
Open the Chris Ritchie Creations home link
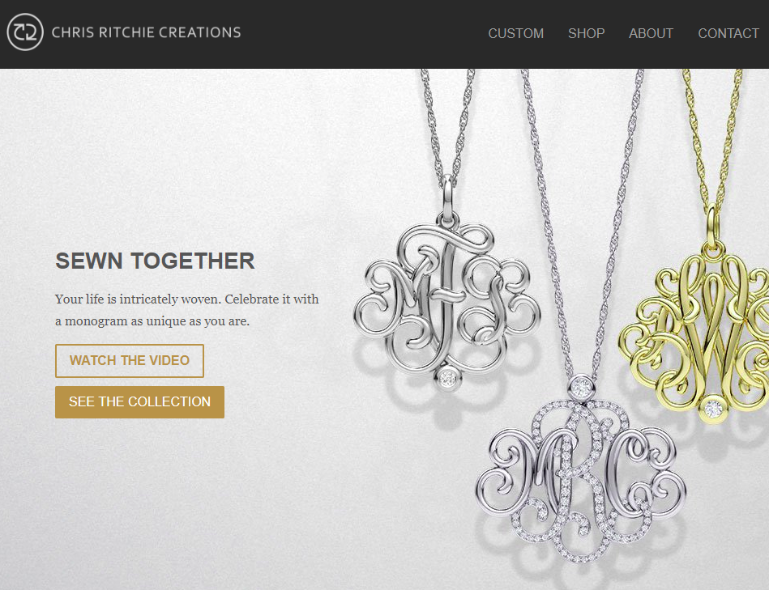(146, 32)
